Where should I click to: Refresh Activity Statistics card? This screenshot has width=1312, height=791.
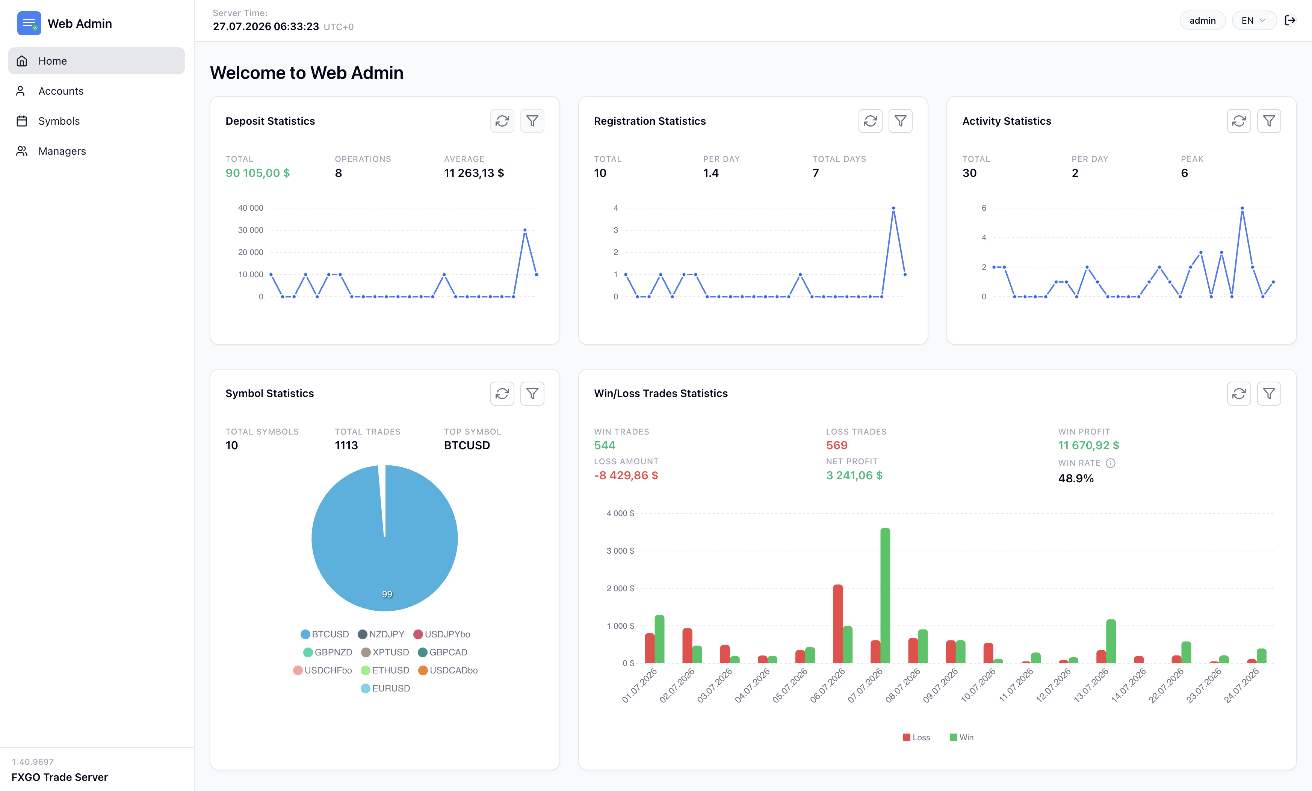[1239, 121]
